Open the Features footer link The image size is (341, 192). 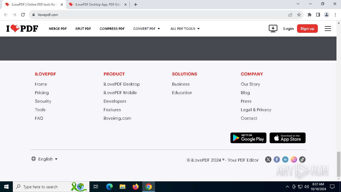tap(112, 110)
